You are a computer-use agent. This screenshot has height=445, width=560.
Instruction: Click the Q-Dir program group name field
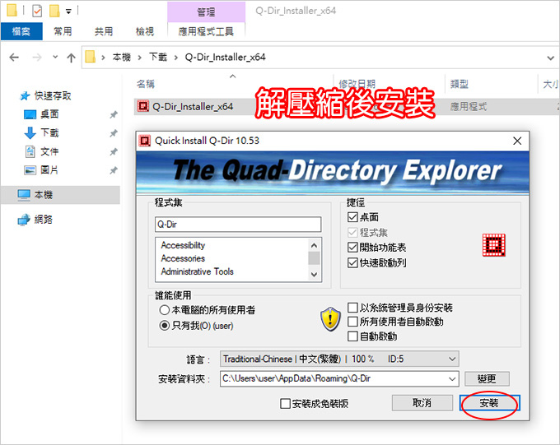[x=238, y=225]
